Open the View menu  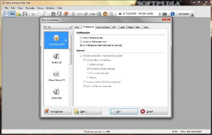20,8
